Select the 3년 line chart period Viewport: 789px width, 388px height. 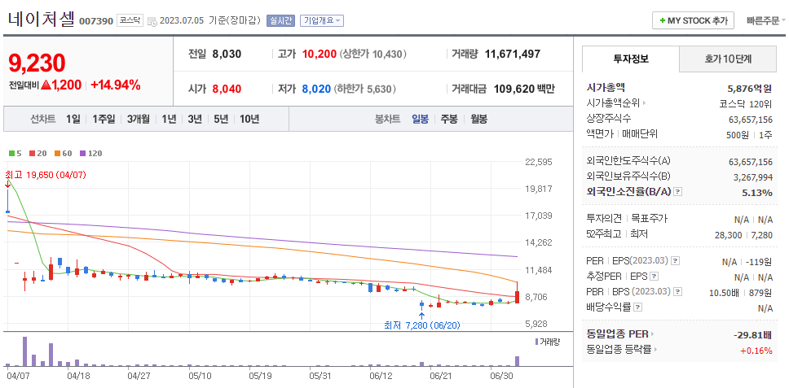pos(195,120)
